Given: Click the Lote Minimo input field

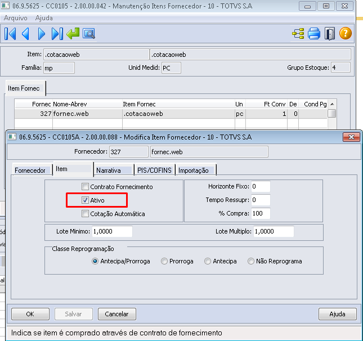Looking at the screenshot, I should click(112, 231).
